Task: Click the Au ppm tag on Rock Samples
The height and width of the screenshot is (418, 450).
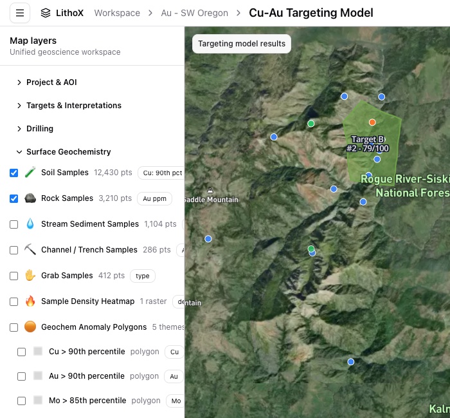Action: pyautogui.click(x=154, y=198)
